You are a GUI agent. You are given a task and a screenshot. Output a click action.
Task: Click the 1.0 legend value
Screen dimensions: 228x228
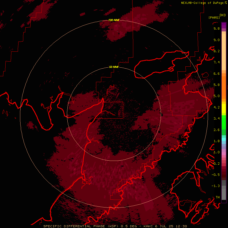coord(217,152)
